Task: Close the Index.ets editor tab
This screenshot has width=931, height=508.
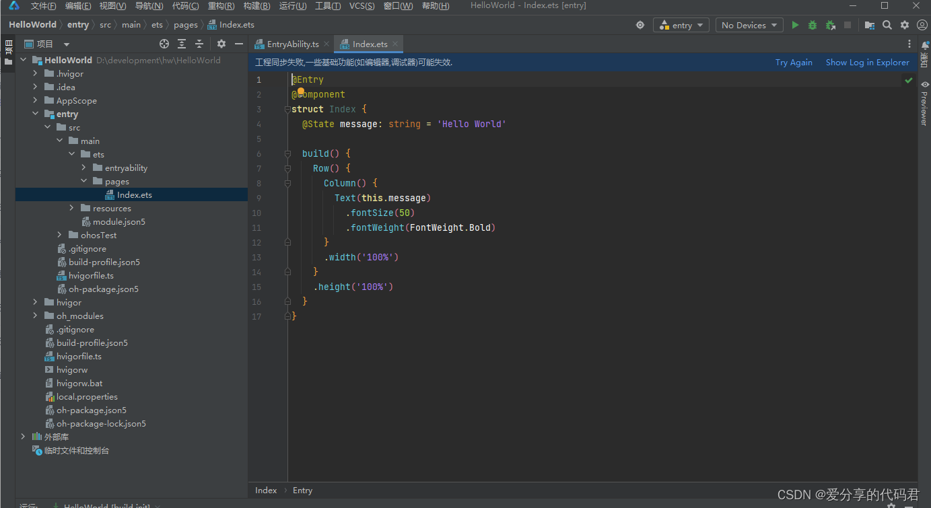Action: tap(396, 44)
